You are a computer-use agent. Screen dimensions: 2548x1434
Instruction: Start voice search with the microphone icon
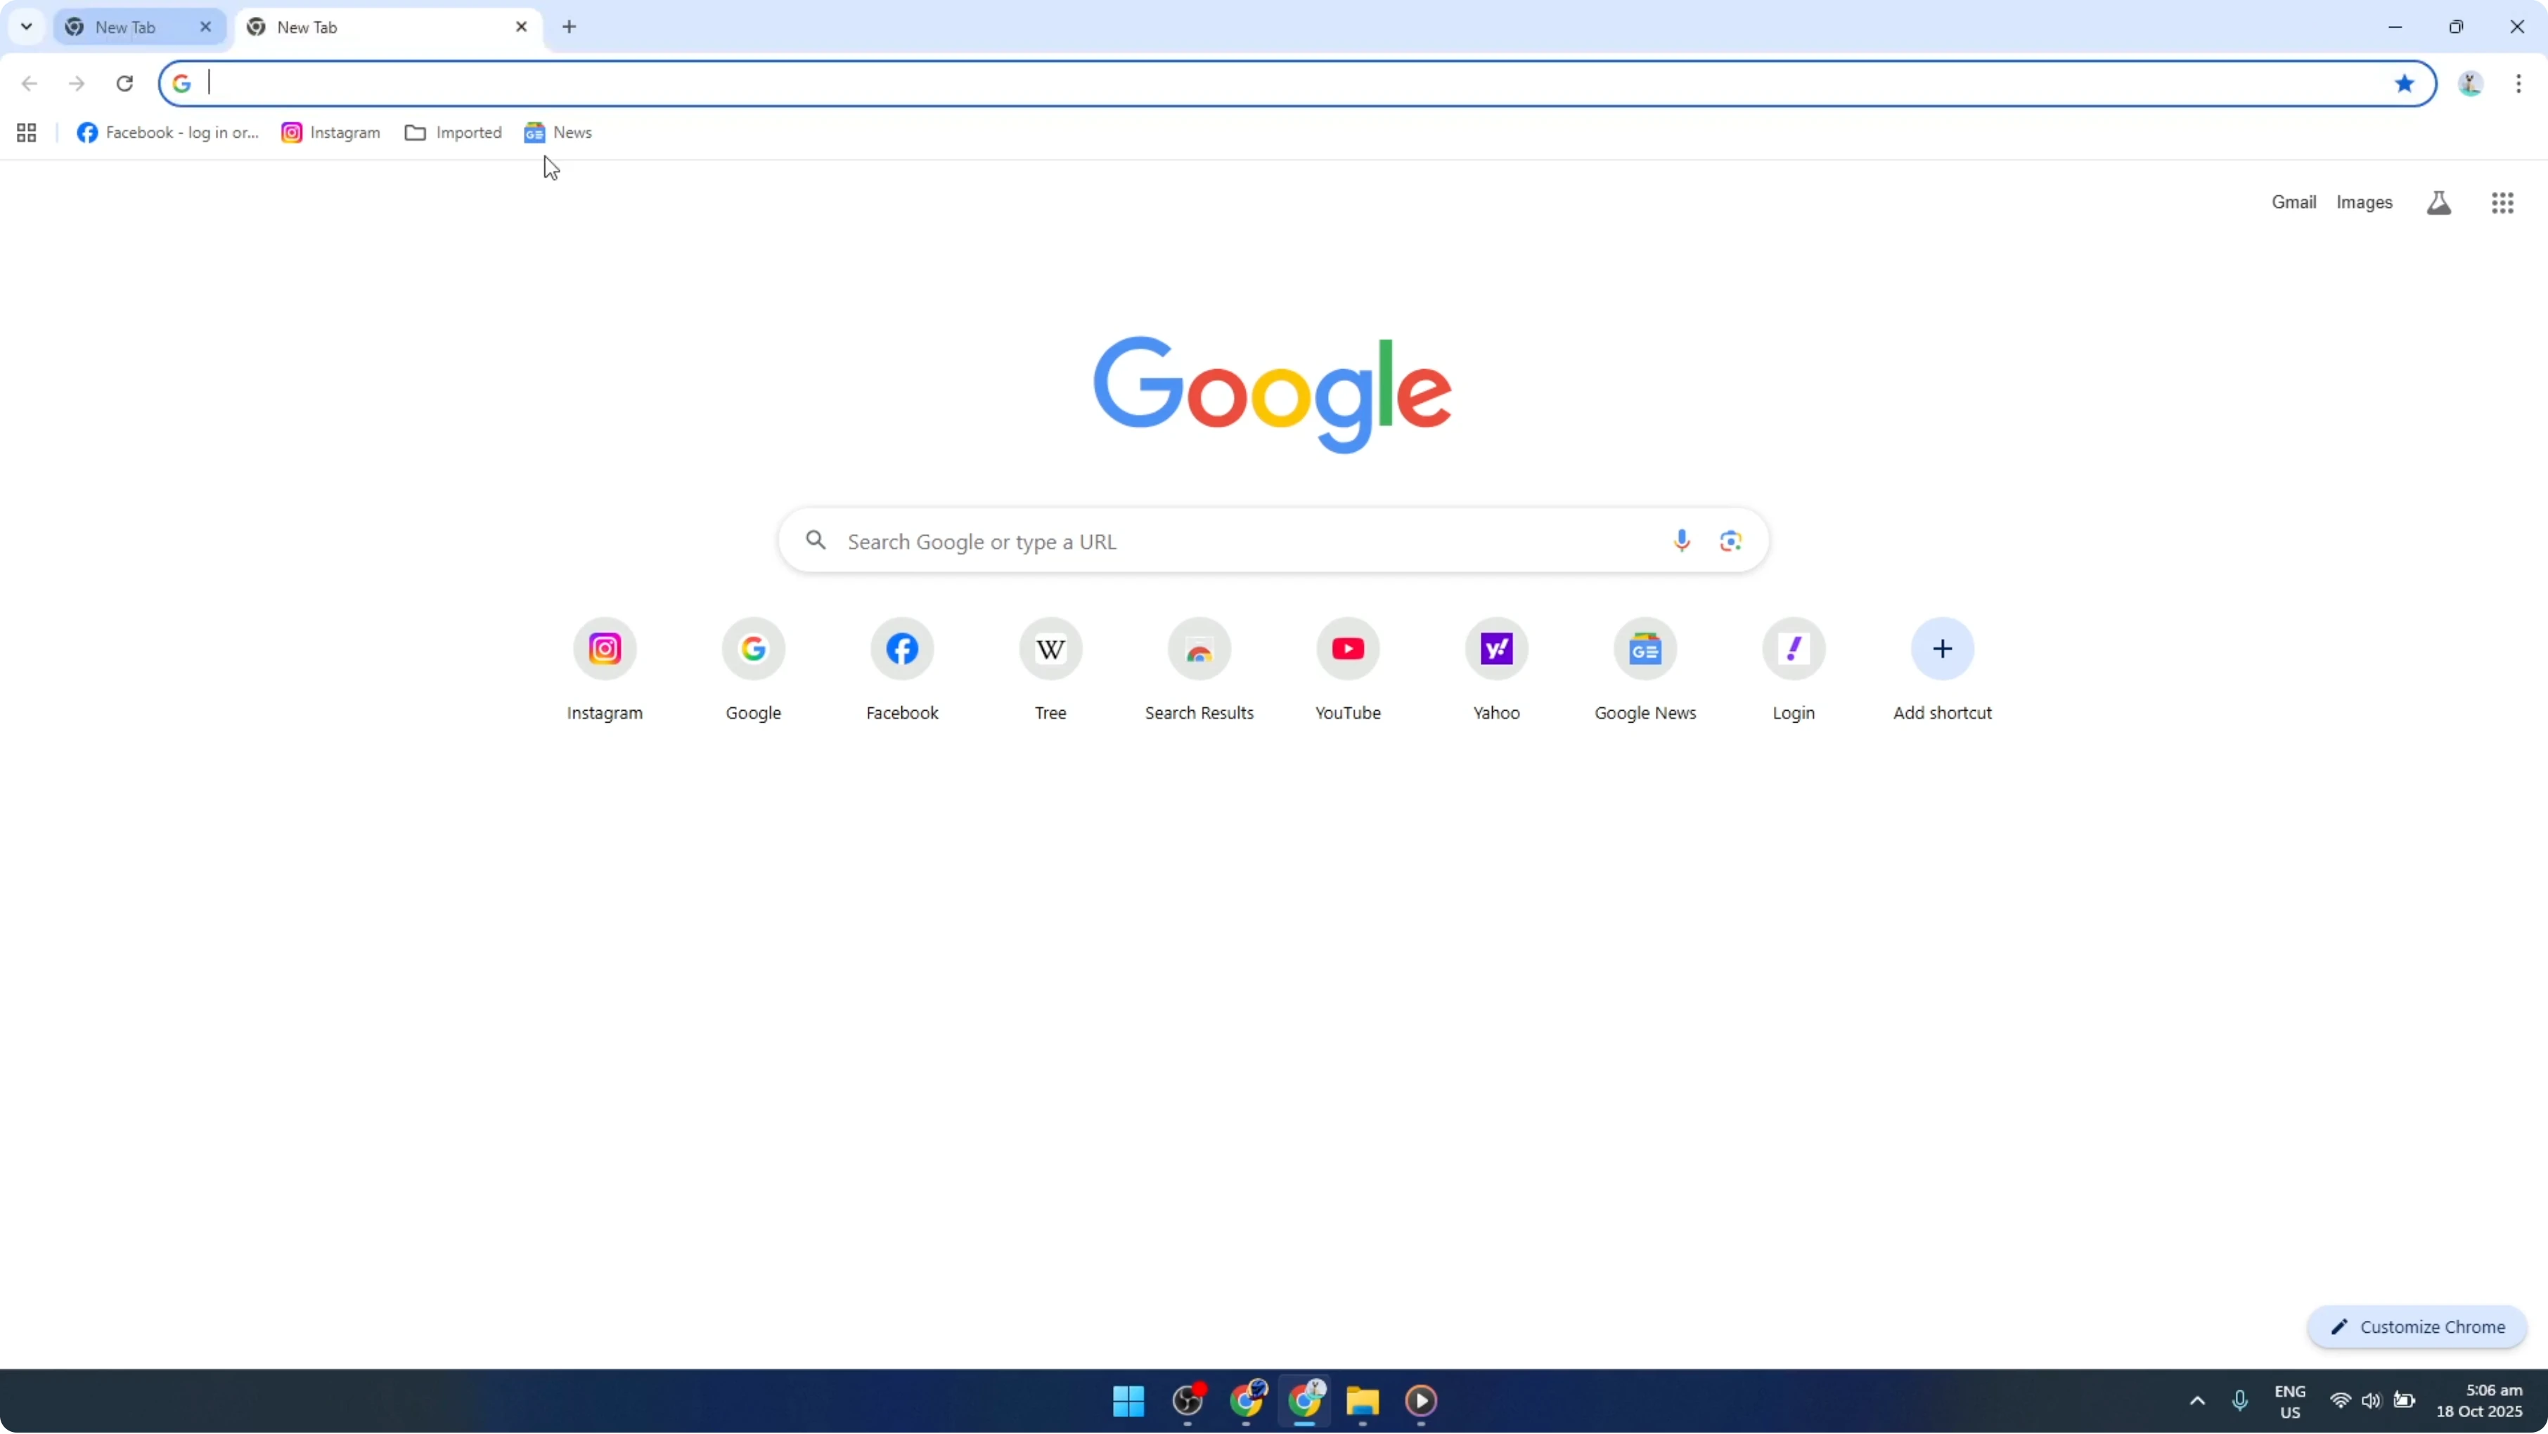(x=1680, y=541)
